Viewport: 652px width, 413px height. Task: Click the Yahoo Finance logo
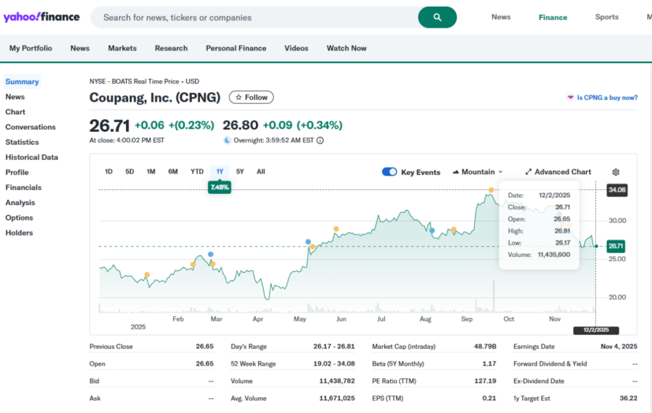click(x=41, y=17)
